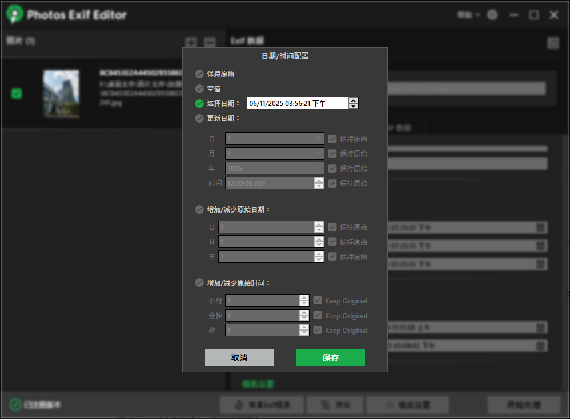Image resolution: width=570 pixels, height=419 pixels.
Task: Expand the 月 dropdown under 更新日期
Action: click(274, 153)
